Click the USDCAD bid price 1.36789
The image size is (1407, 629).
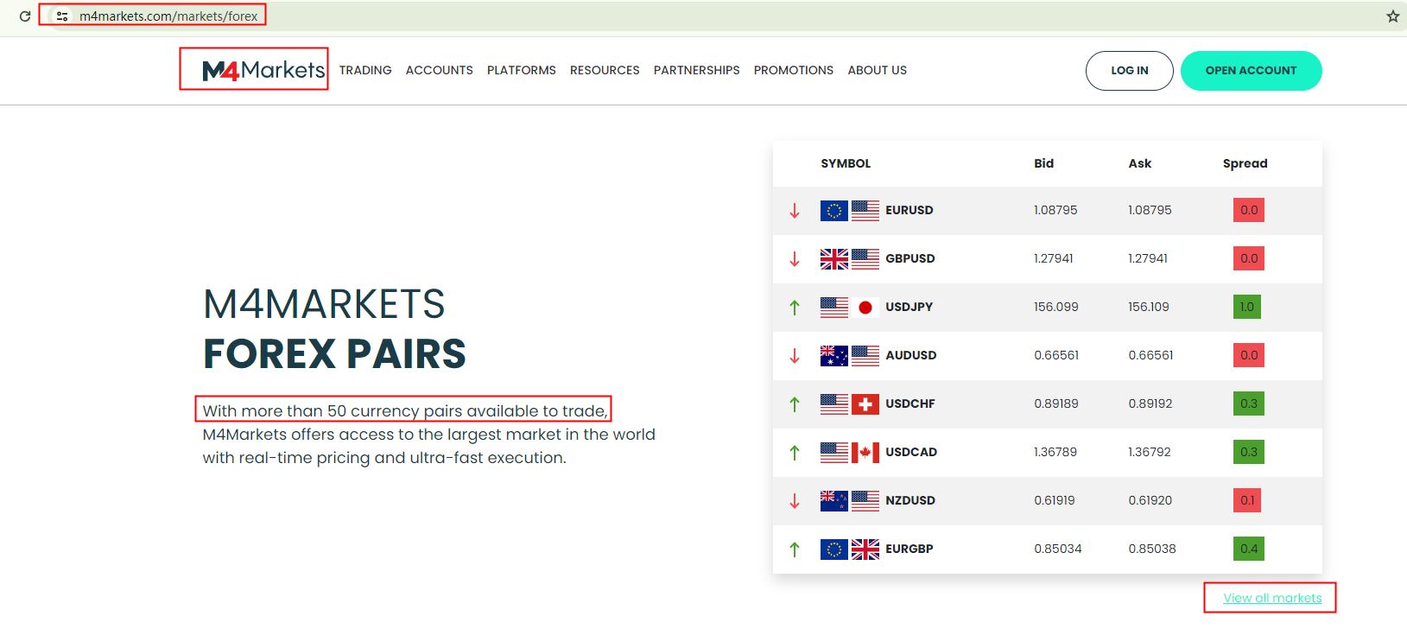pos(1055,452)
